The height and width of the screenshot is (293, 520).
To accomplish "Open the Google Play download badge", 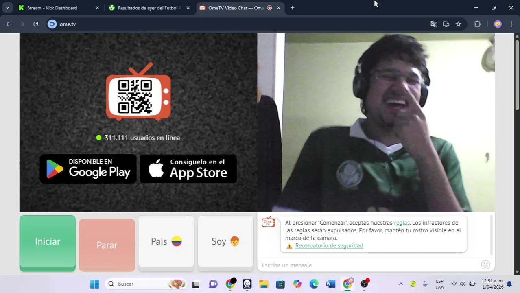I will click(88, 168).
